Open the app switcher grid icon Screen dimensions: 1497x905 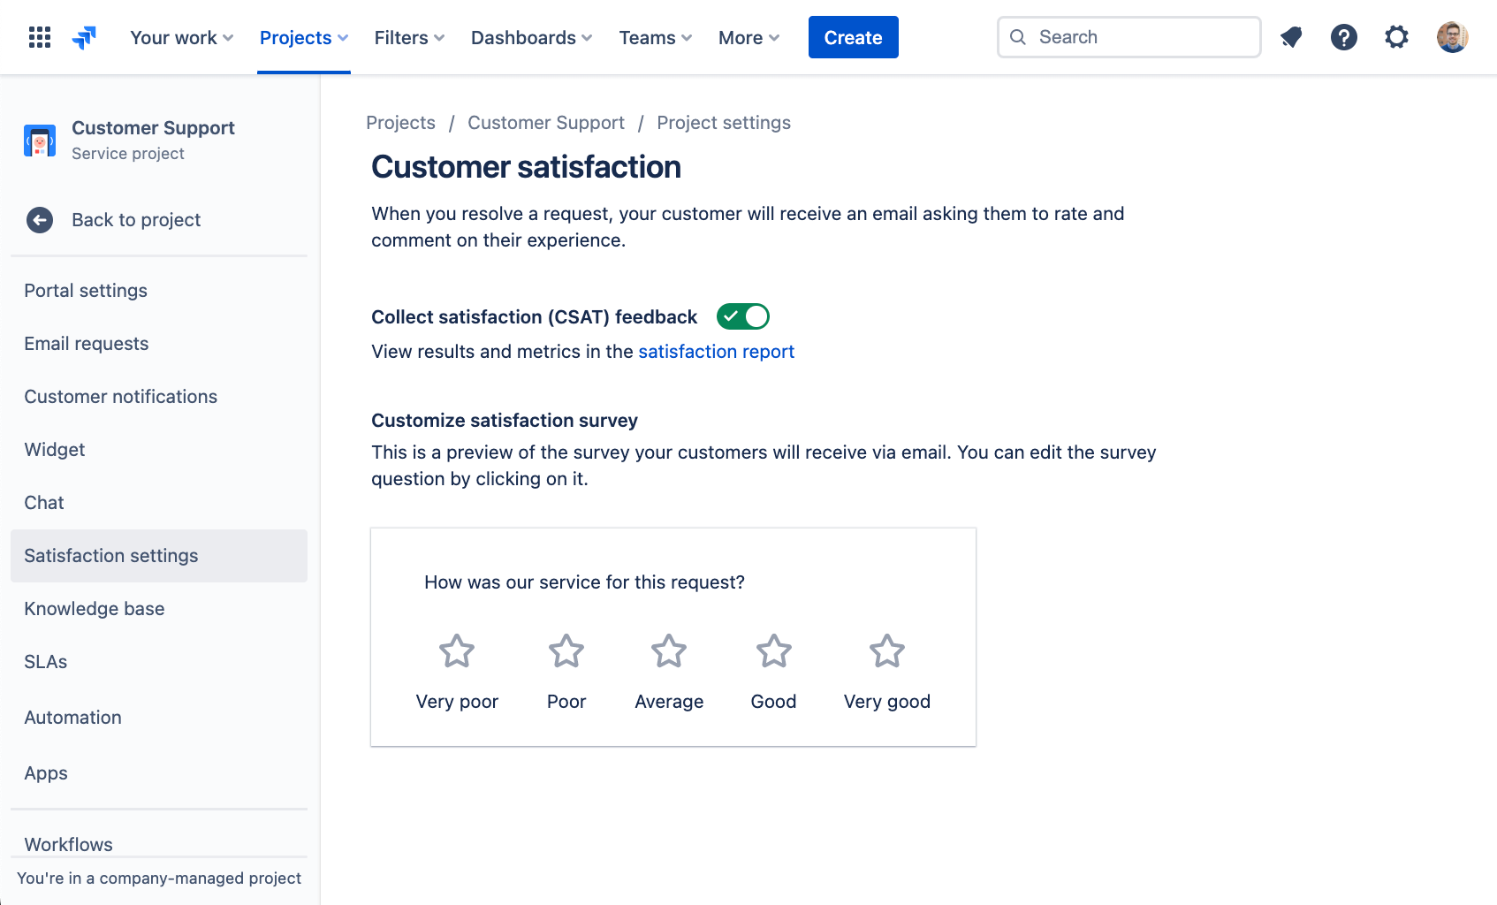click(39, 36)
